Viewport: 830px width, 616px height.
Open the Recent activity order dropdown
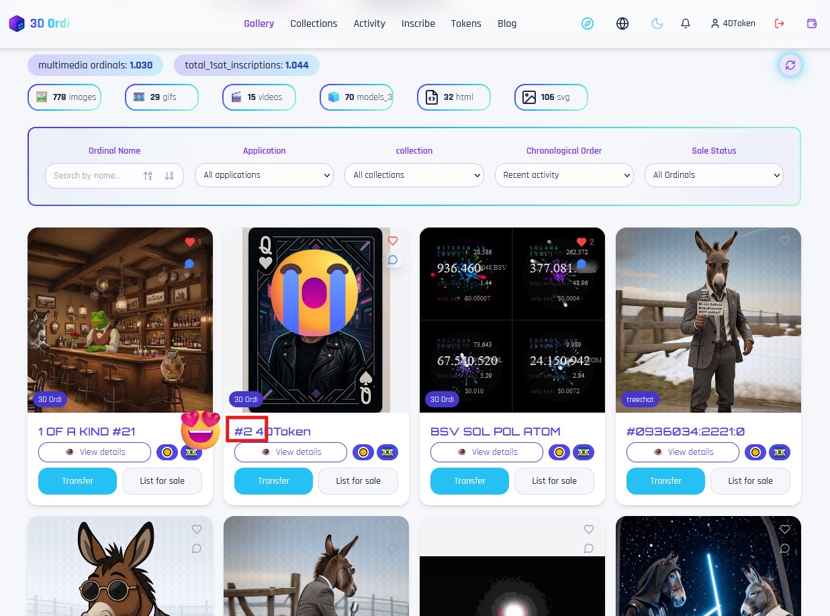[564, 175]
